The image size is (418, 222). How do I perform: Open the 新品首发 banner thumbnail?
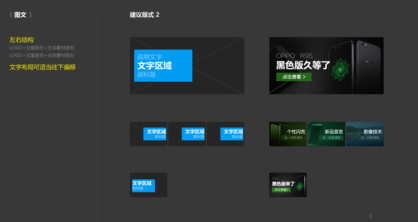[326, 134]
